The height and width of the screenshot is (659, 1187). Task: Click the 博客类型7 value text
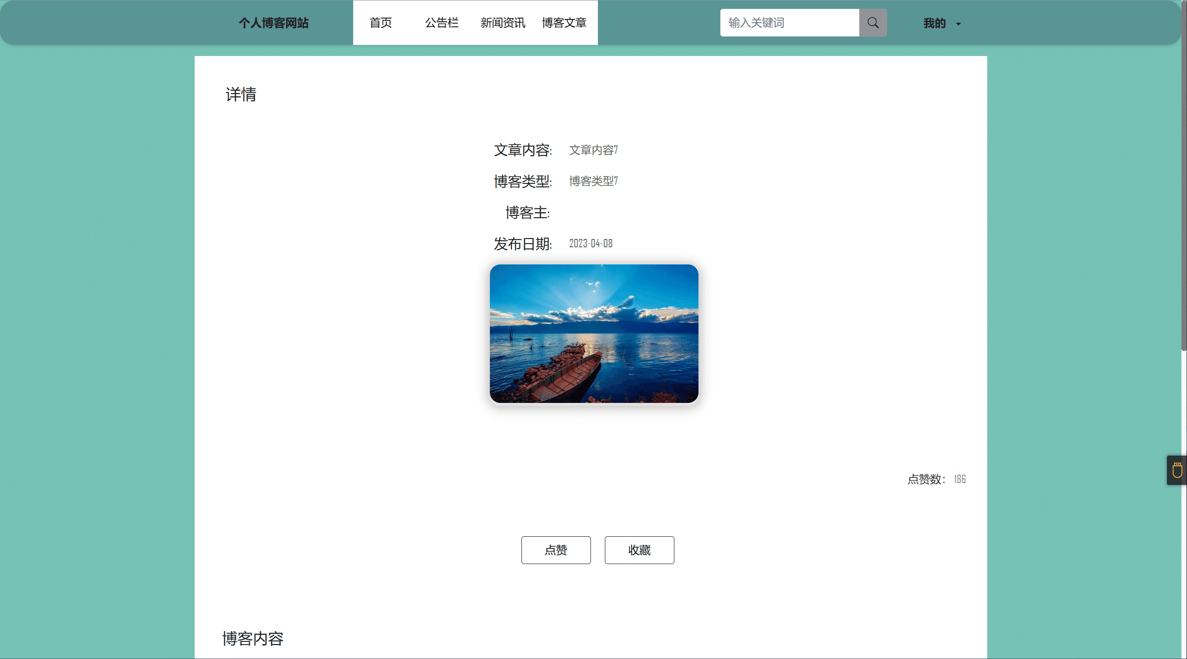(593, 181)
